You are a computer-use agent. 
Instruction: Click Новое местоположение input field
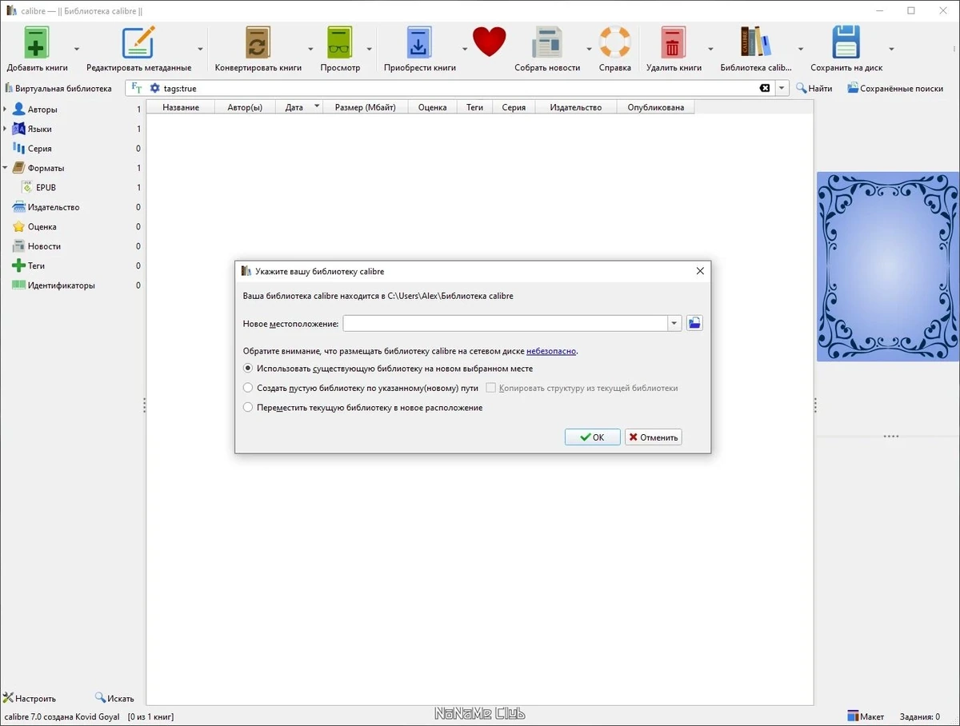pos(506,323)
